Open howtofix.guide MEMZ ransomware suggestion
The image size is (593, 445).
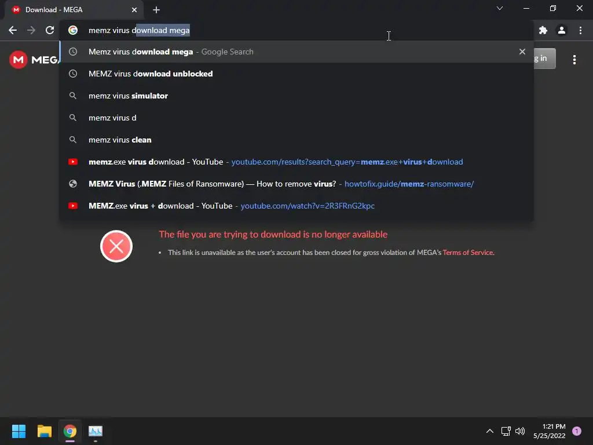pyautogui.click(x=296, y=184)
